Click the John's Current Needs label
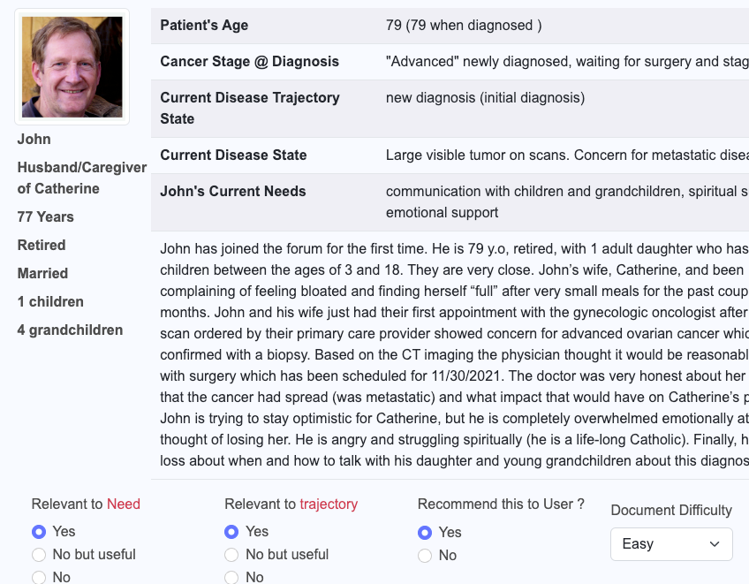The height and width of the screenshot is (584, 749). [x=232, y=191]
